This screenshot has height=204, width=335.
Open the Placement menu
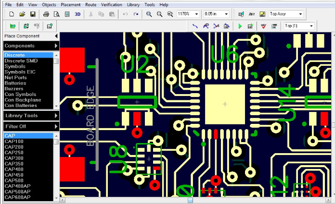71,4
